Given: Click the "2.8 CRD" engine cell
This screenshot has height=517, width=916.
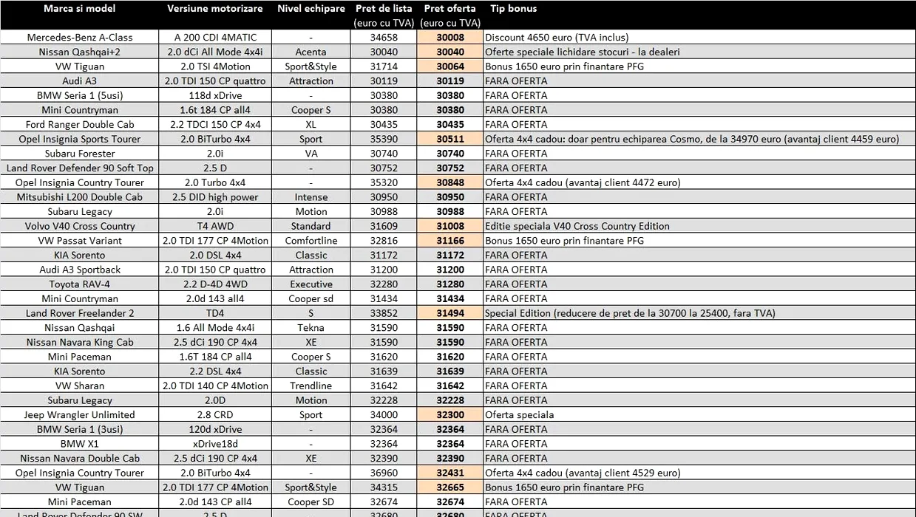Looking at the screenshot, I should (x=215, y=415).
